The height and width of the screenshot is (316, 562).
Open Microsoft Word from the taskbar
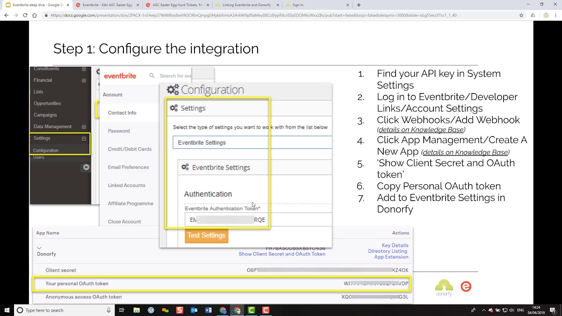click(209, 310)
